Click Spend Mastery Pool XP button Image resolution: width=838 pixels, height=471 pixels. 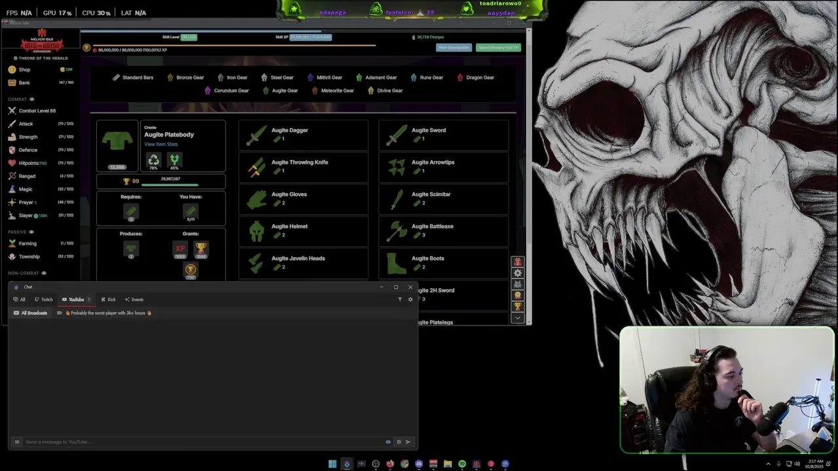click(x=498, y=47)
